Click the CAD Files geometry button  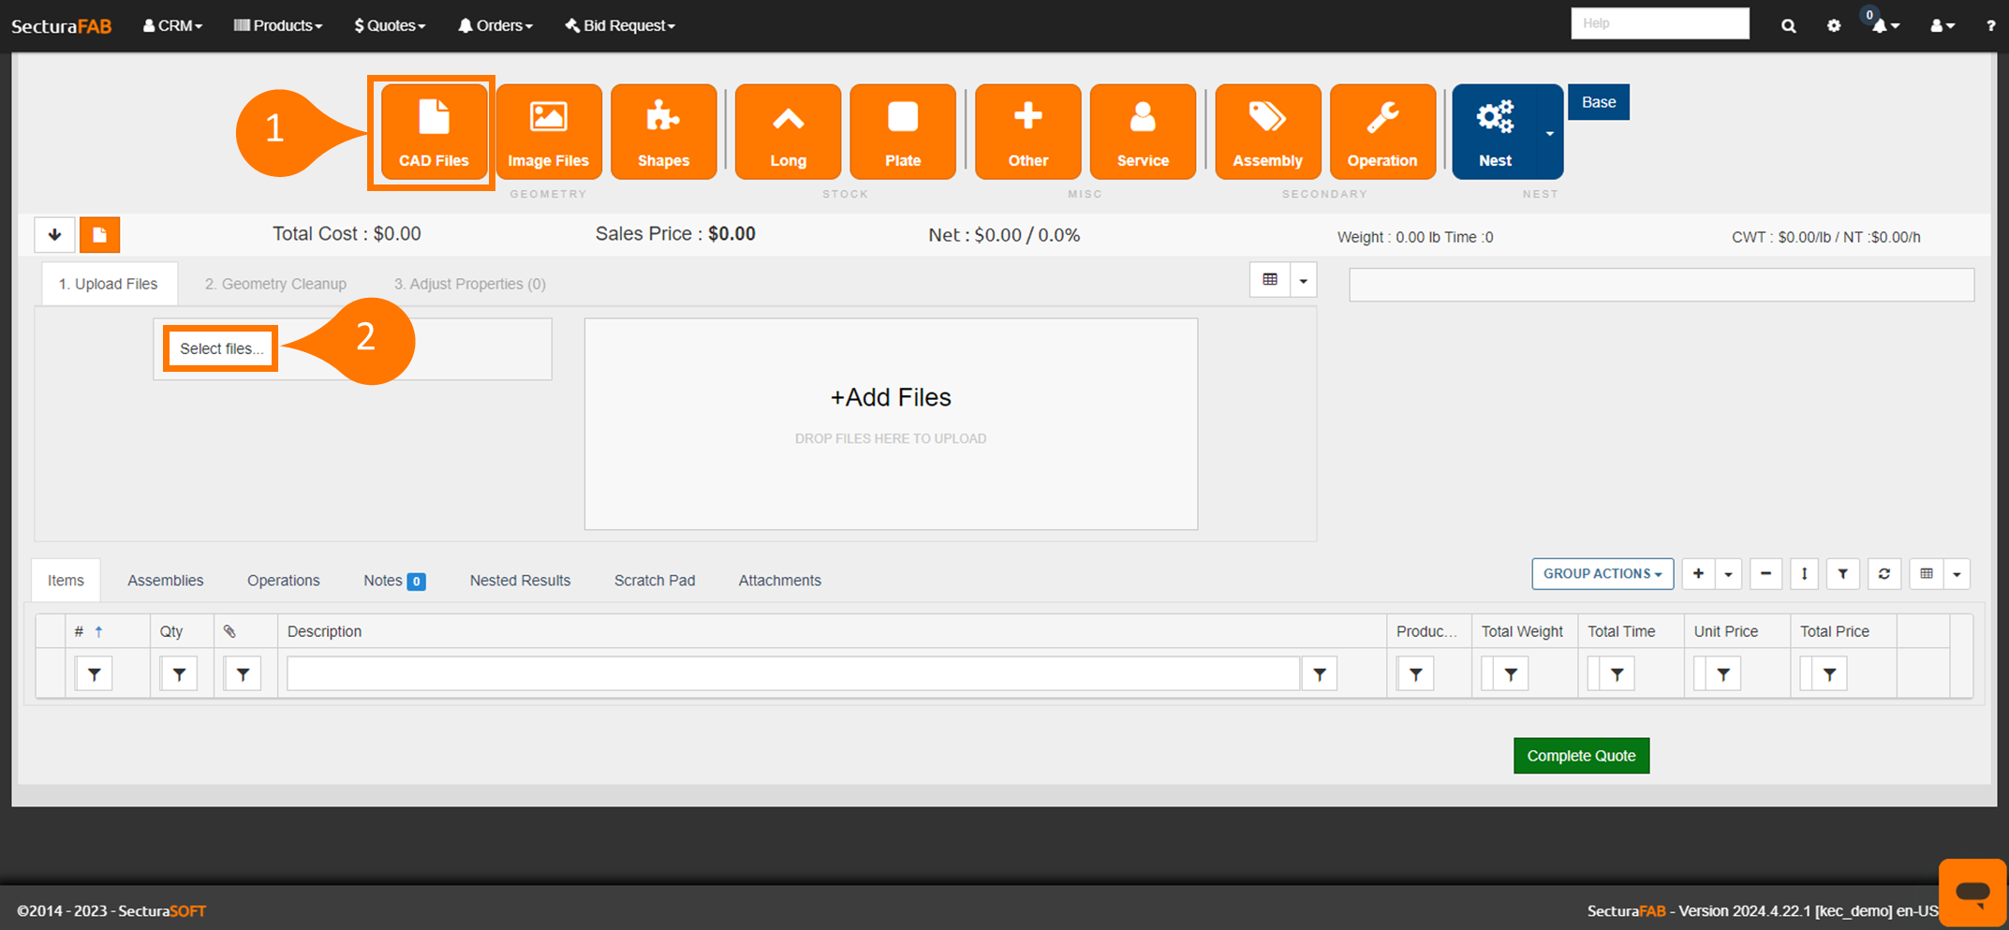(x=433, y=132)
